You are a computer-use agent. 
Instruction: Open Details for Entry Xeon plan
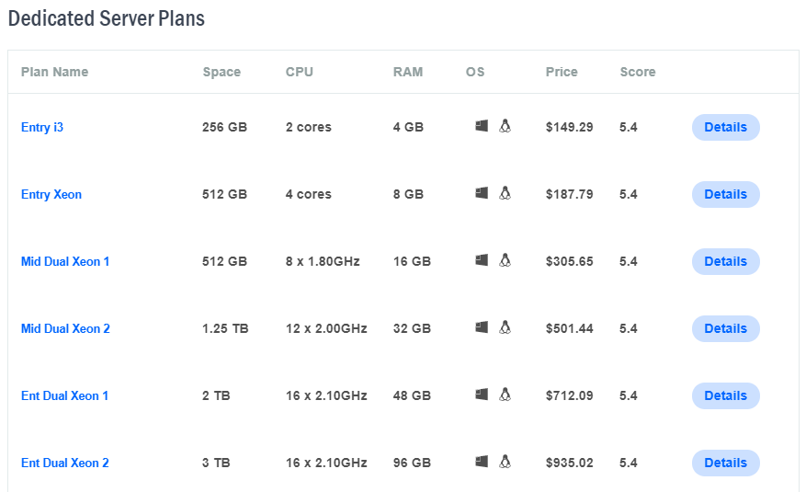(725, 194)
